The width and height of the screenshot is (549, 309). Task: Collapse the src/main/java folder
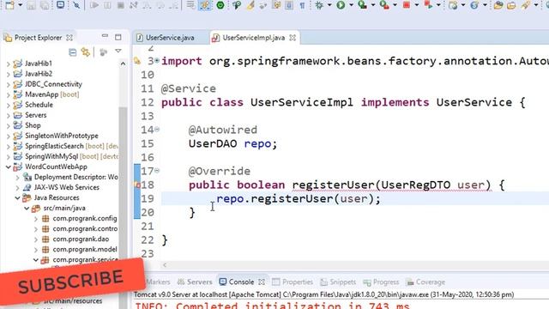click(27, 208)
